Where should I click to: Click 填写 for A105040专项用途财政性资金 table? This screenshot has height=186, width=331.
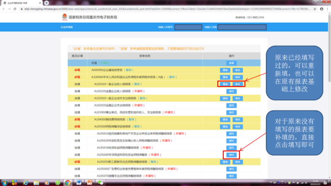[x=231, y=155]
